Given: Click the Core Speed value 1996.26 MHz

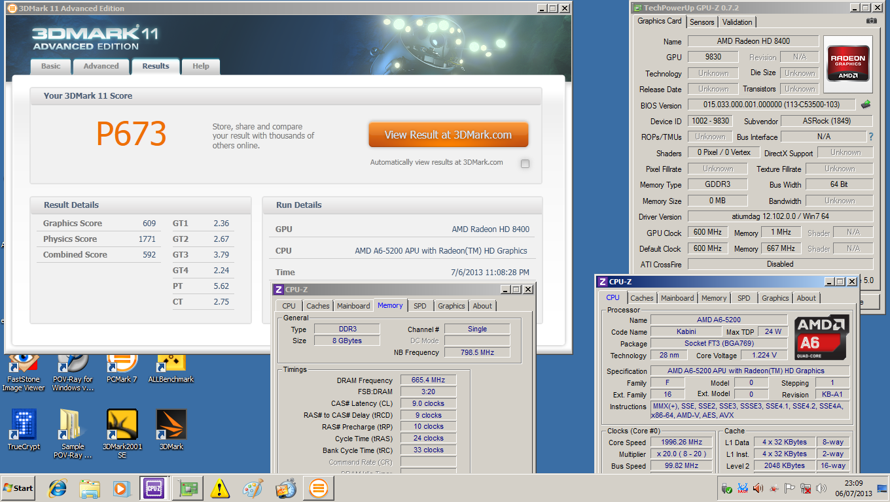Looking at the screenshot, I should [683, 443].
